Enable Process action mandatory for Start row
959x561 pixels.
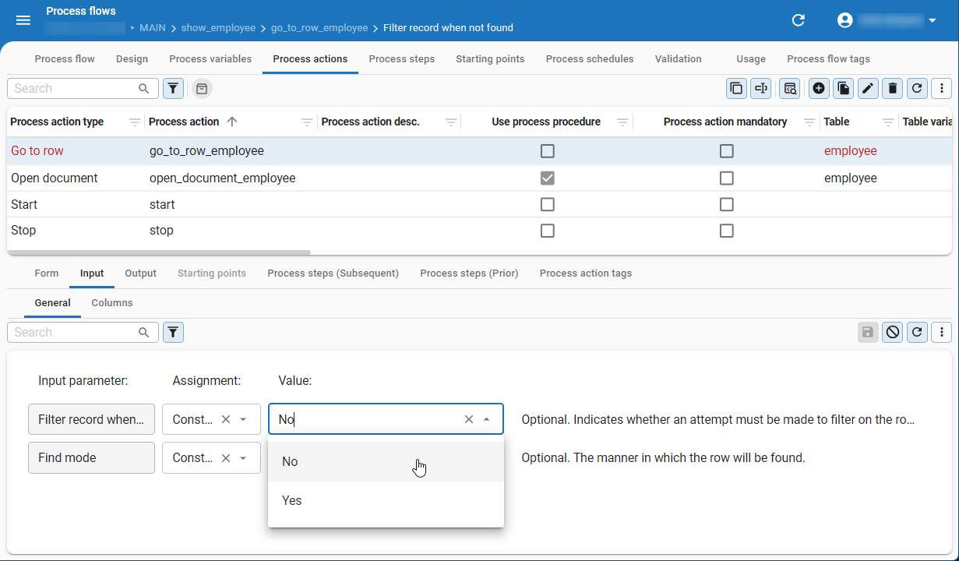click(x=727, y=204)
